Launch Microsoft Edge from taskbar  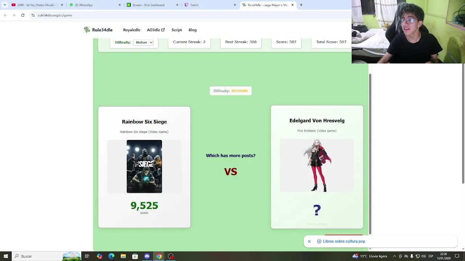coord(111,256)
